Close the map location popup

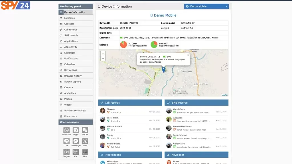pos(188,55)
